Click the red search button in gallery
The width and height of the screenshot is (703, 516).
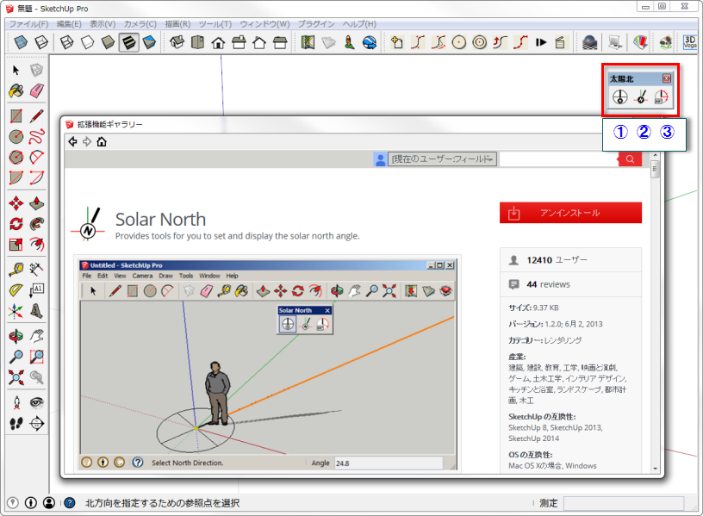pyautogui.click(x=630, y=159)
